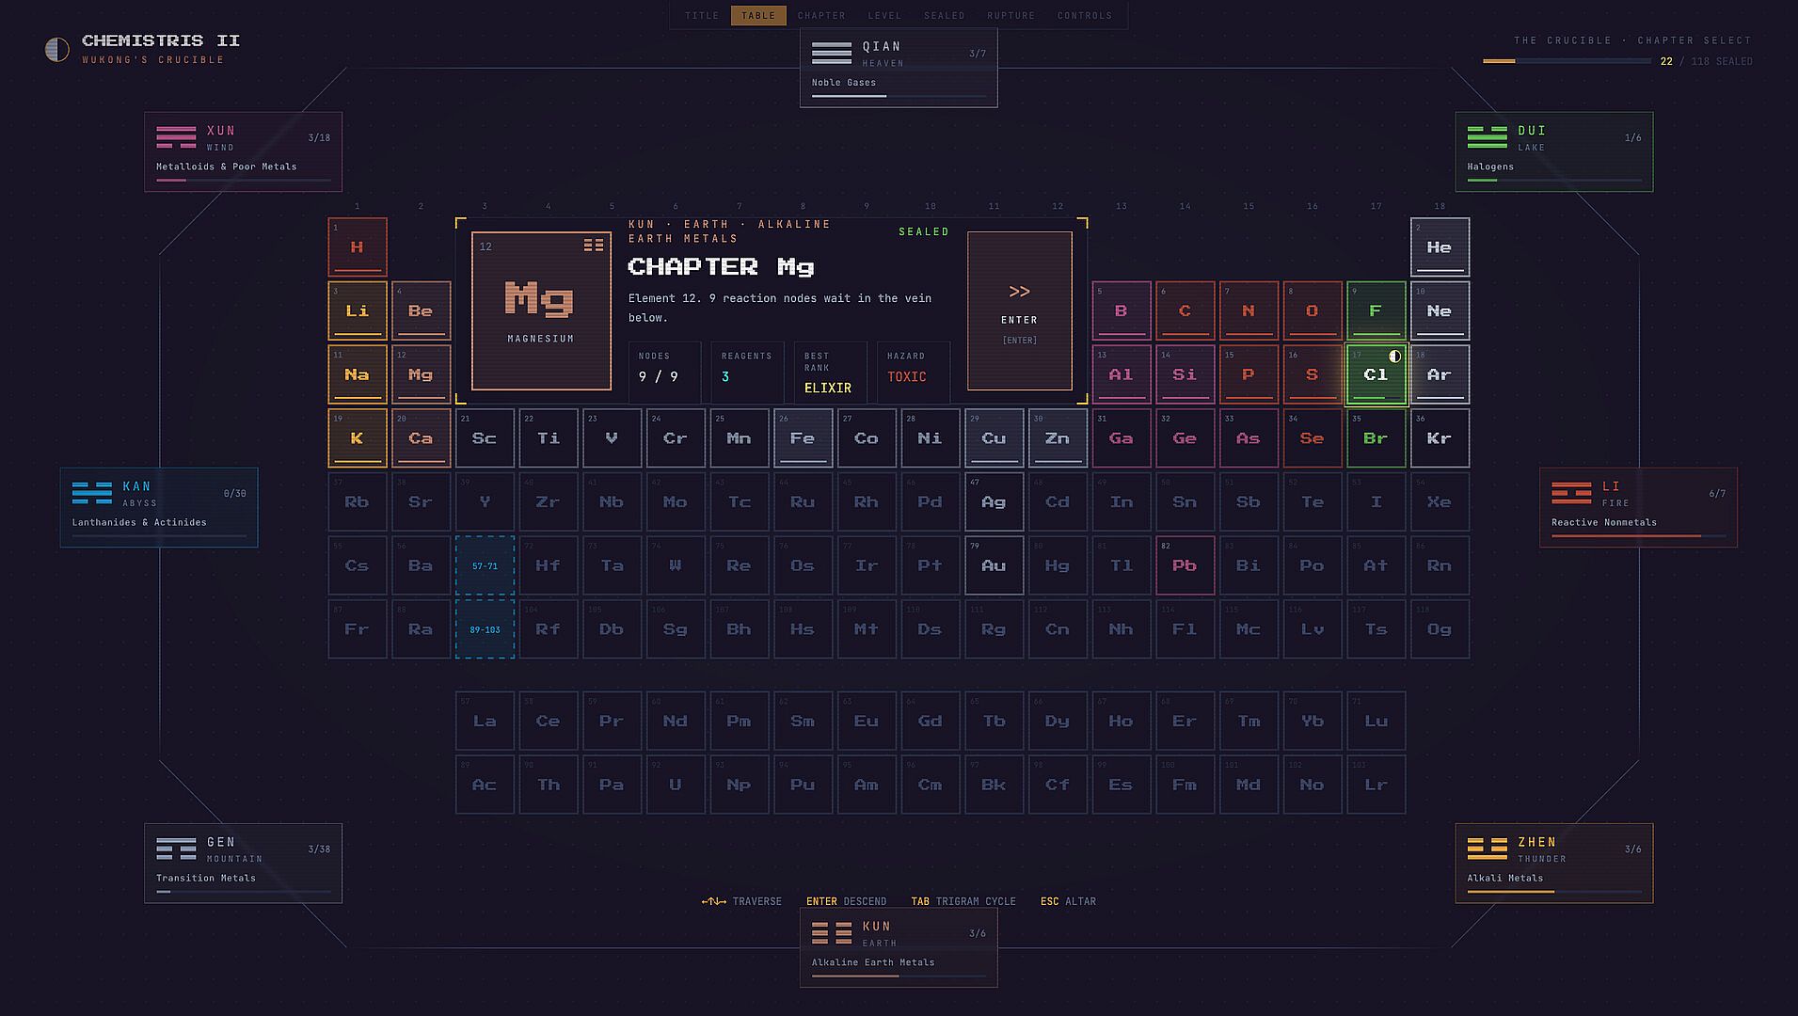Viewport: 1798px width, 1016px height.
Task: Click the ESC ALTAR hint
Action: [x=1068, y=901]
